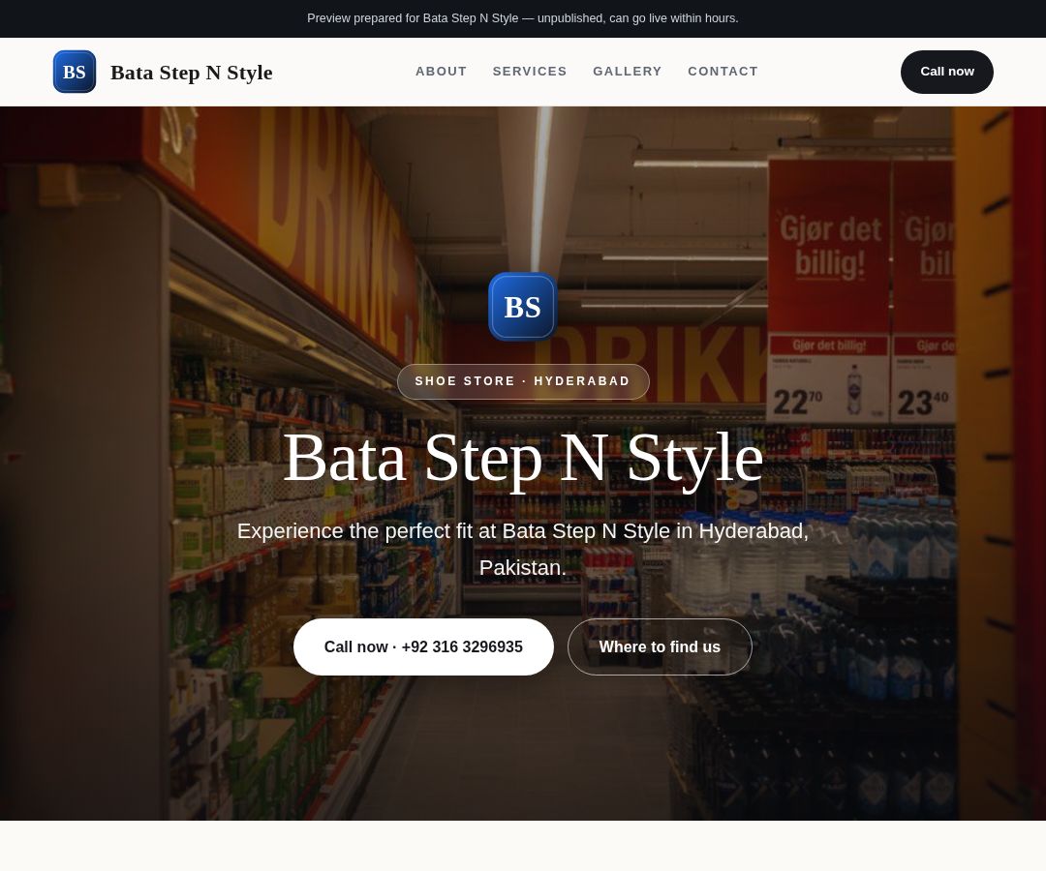Image resolution: width=1046 pixels, height=871 pixels.
Task: Go to the Contact section
Action: coord(723,72)
